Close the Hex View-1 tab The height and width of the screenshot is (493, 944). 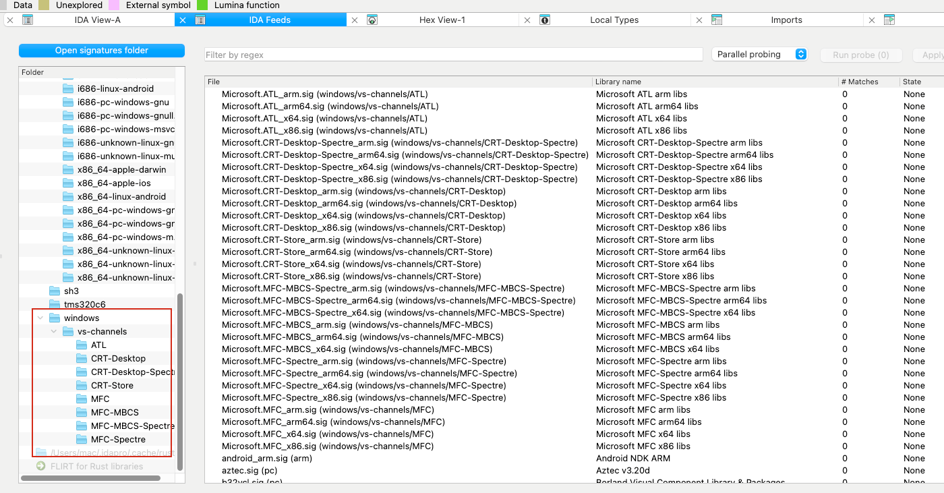(x=355, y=20)
